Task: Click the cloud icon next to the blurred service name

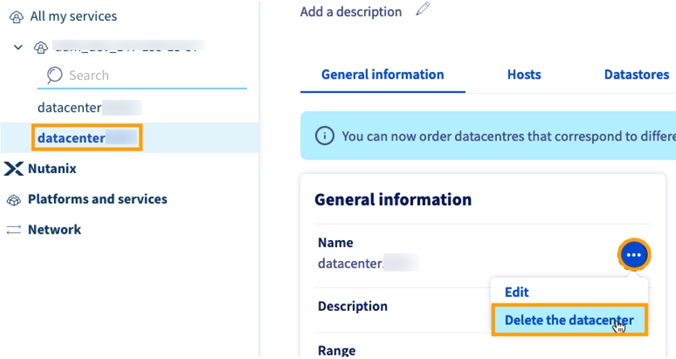Action: 41,48
